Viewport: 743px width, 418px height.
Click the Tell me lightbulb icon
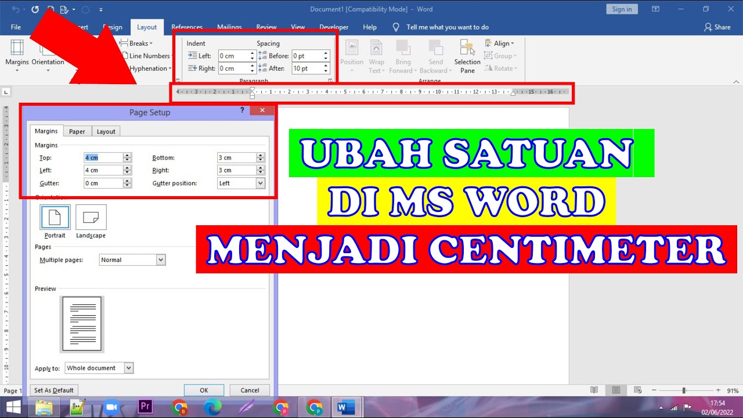396,27
